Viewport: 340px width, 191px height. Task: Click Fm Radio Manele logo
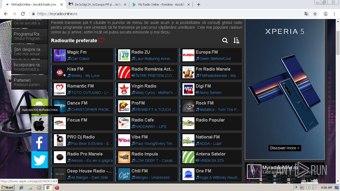[x=188, y=72]
